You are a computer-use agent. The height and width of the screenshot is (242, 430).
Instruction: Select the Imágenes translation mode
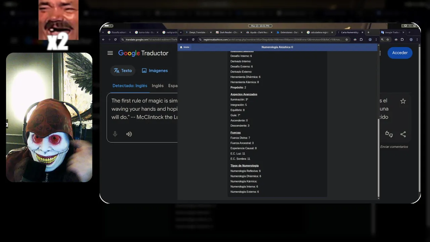(155, 71)
